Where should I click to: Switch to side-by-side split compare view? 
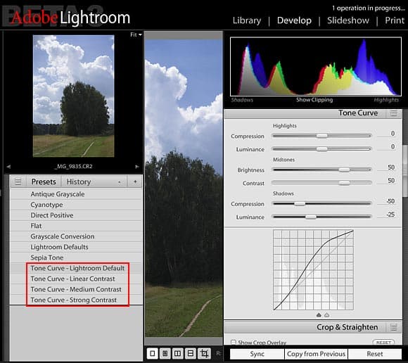coord(177,353)
